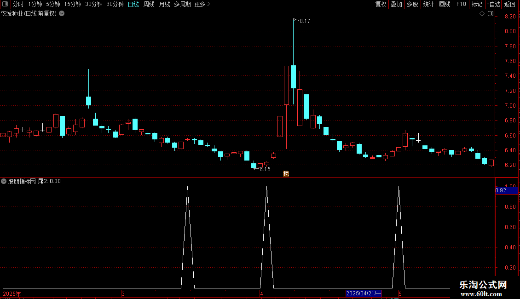520x299 pixels.
Task: Open the 多周期 multi-period view
Action: (x=182, y=4)
